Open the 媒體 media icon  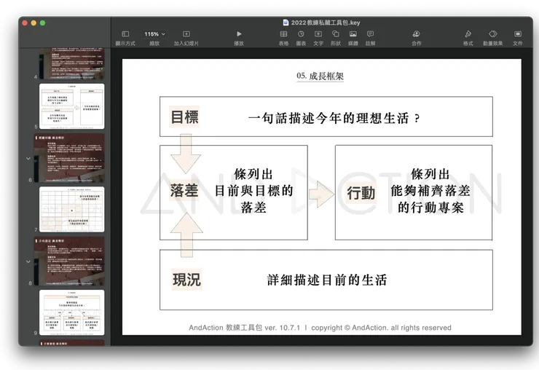[353, 34]
